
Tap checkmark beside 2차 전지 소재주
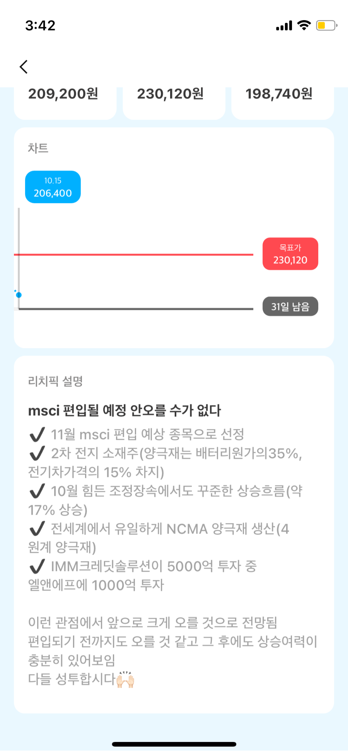(37, 453)
